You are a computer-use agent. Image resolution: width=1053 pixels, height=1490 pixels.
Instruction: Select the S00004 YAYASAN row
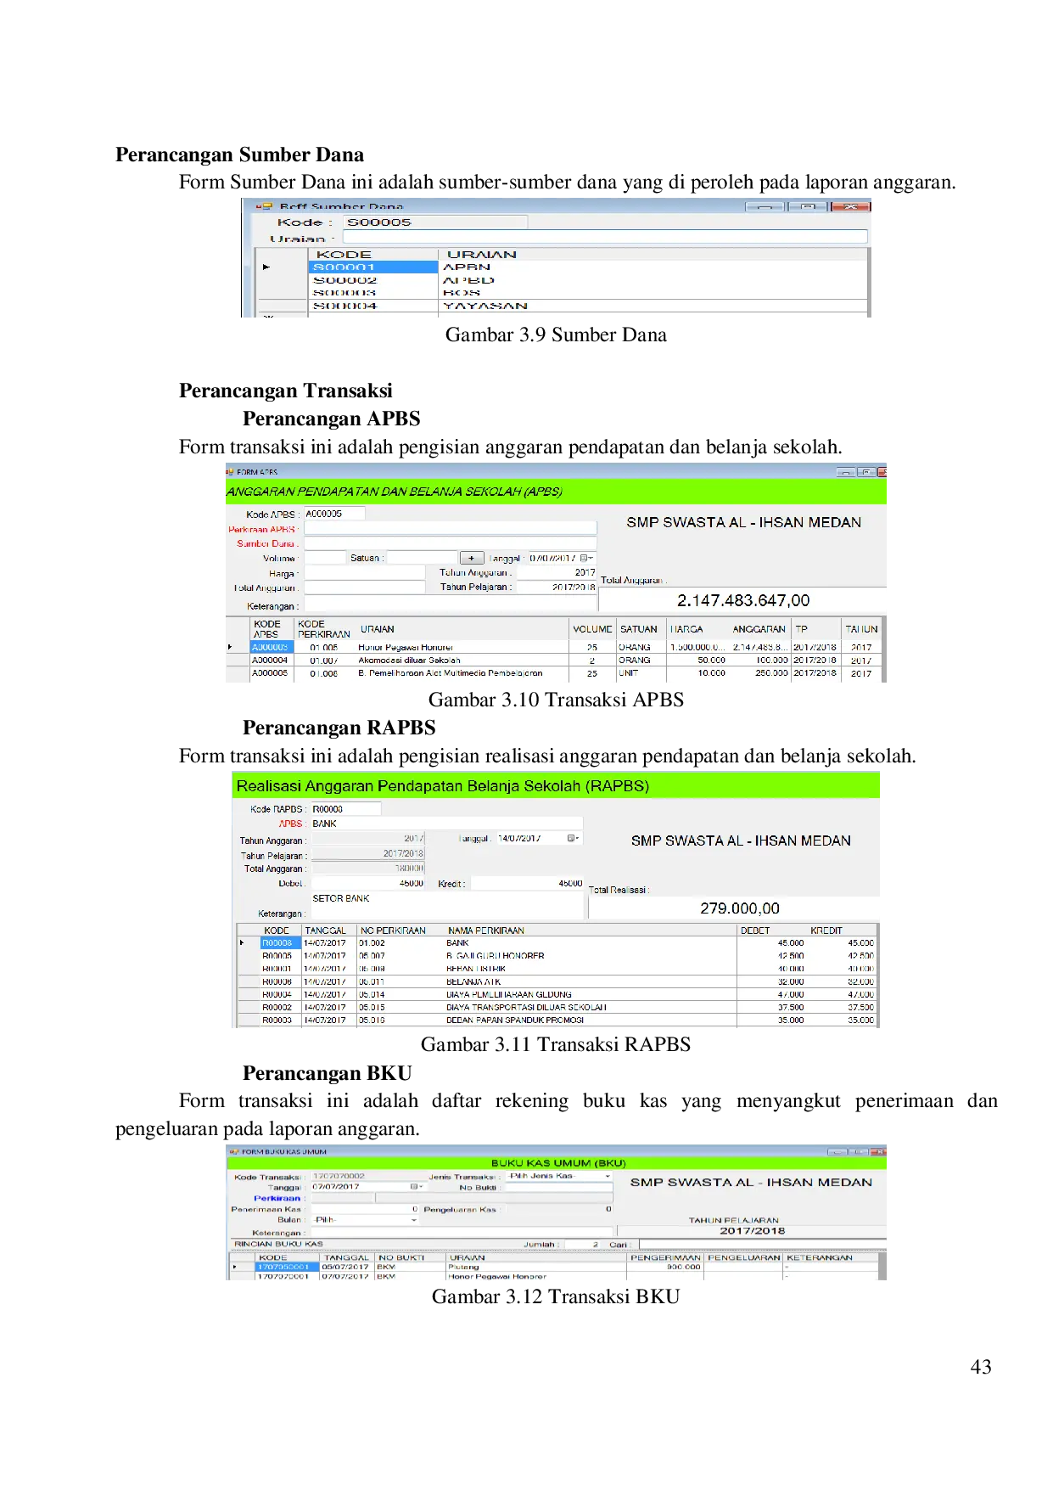tap(373, 306)
